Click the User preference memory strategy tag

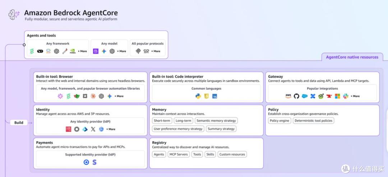[178, 129]
